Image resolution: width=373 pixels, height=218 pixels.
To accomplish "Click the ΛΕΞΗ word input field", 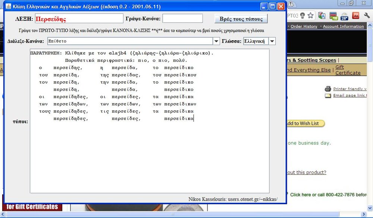I will click(79, 19).
